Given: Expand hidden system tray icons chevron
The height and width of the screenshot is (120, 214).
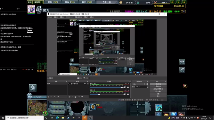Looking at the screenshot, I should [x=181, y=118].
